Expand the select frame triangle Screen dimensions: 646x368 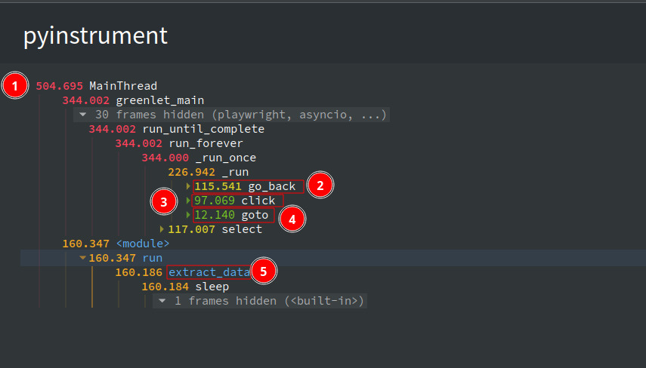[162, 229]
